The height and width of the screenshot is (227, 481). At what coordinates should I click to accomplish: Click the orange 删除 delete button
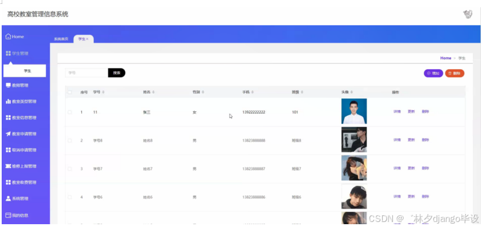(x=455, y=74)
